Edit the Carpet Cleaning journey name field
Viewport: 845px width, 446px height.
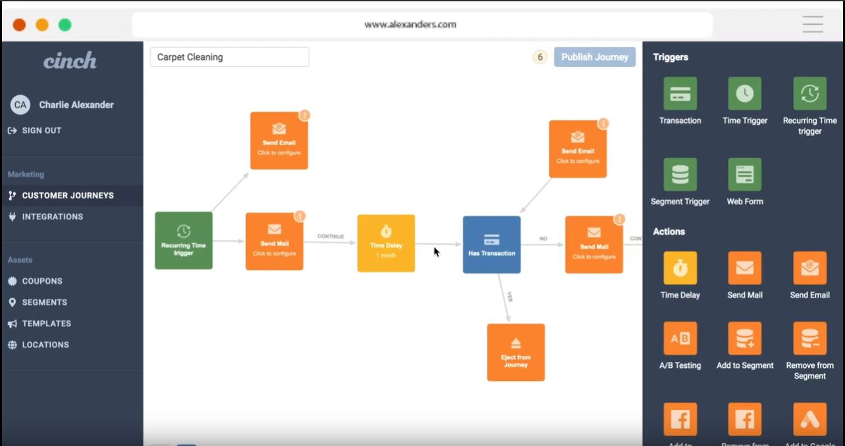point(230,57)
